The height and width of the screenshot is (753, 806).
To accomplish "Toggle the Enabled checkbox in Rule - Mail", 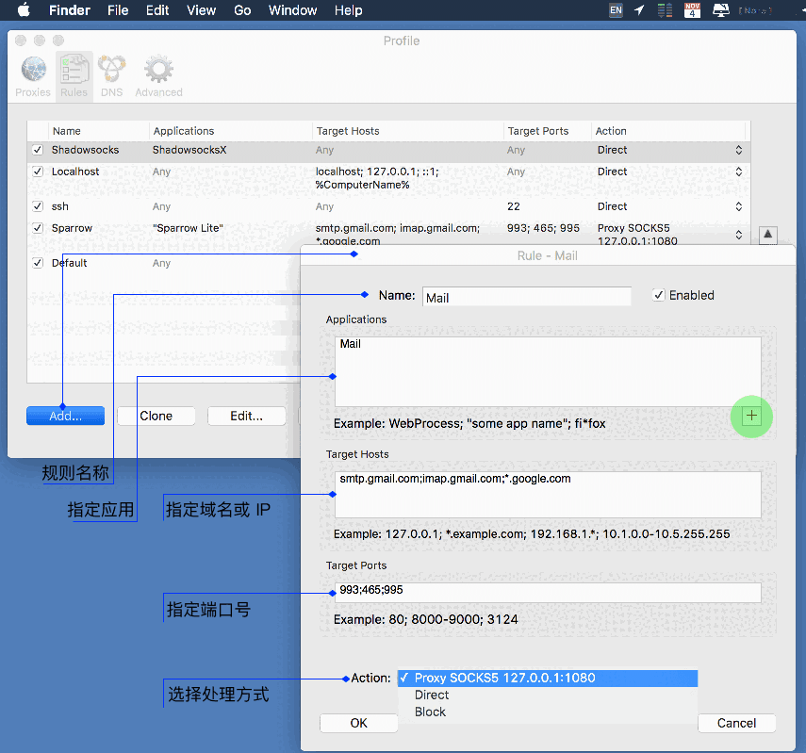I will tap(658, 295).
